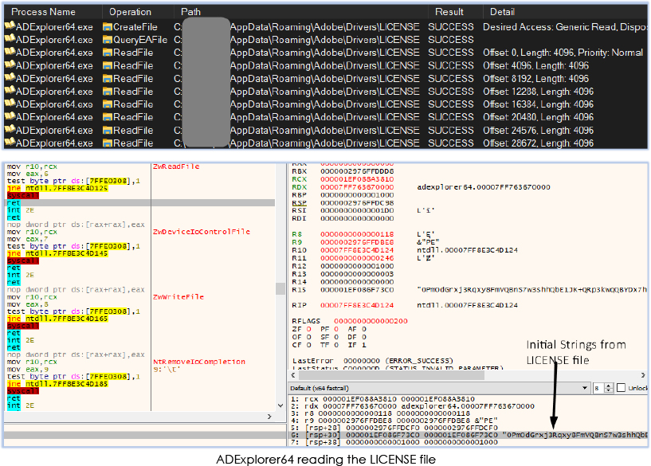Click the RDX register value 00007FF763670000
Screen dimensions: 651x466
[357, 187]
